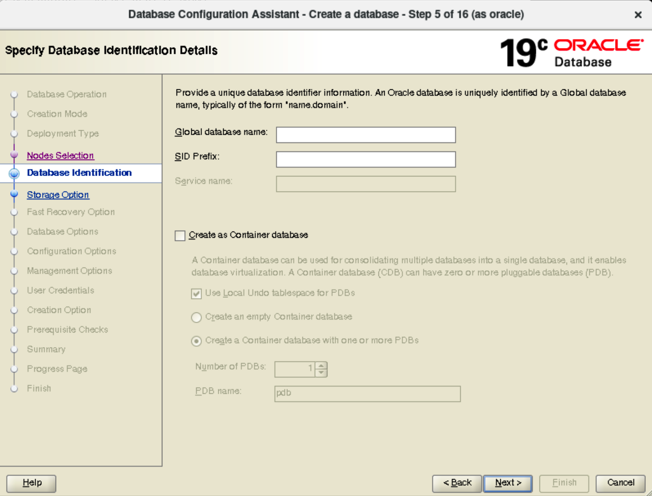
Task: Click the Oracle 19c Database logo
Action: (x=571, y=52)
